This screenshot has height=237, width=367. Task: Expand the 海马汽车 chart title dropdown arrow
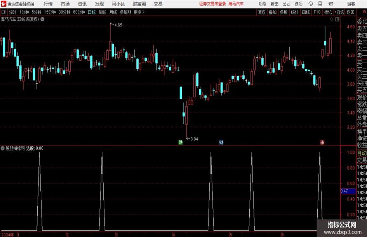43,19
